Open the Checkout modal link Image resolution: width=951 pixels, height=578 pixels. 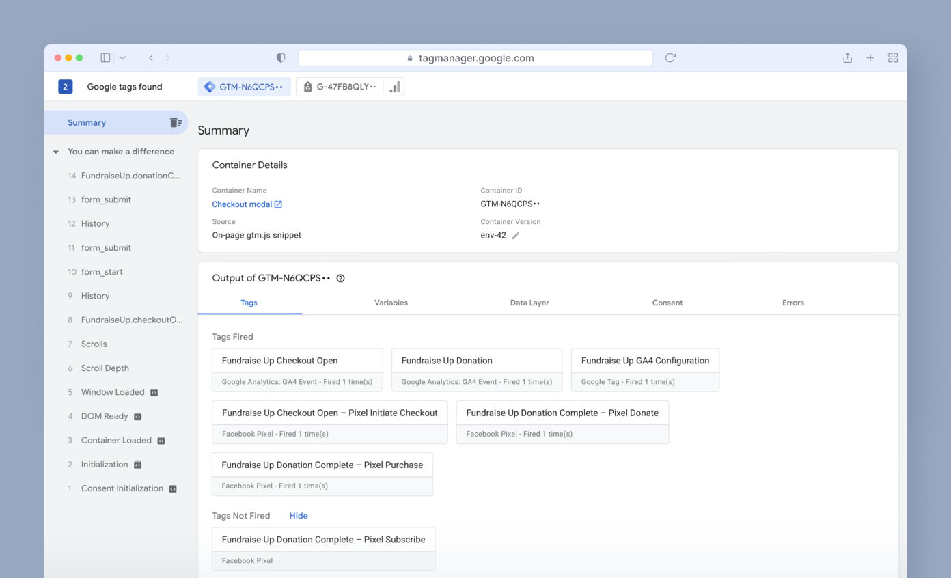tap(241, 204)
